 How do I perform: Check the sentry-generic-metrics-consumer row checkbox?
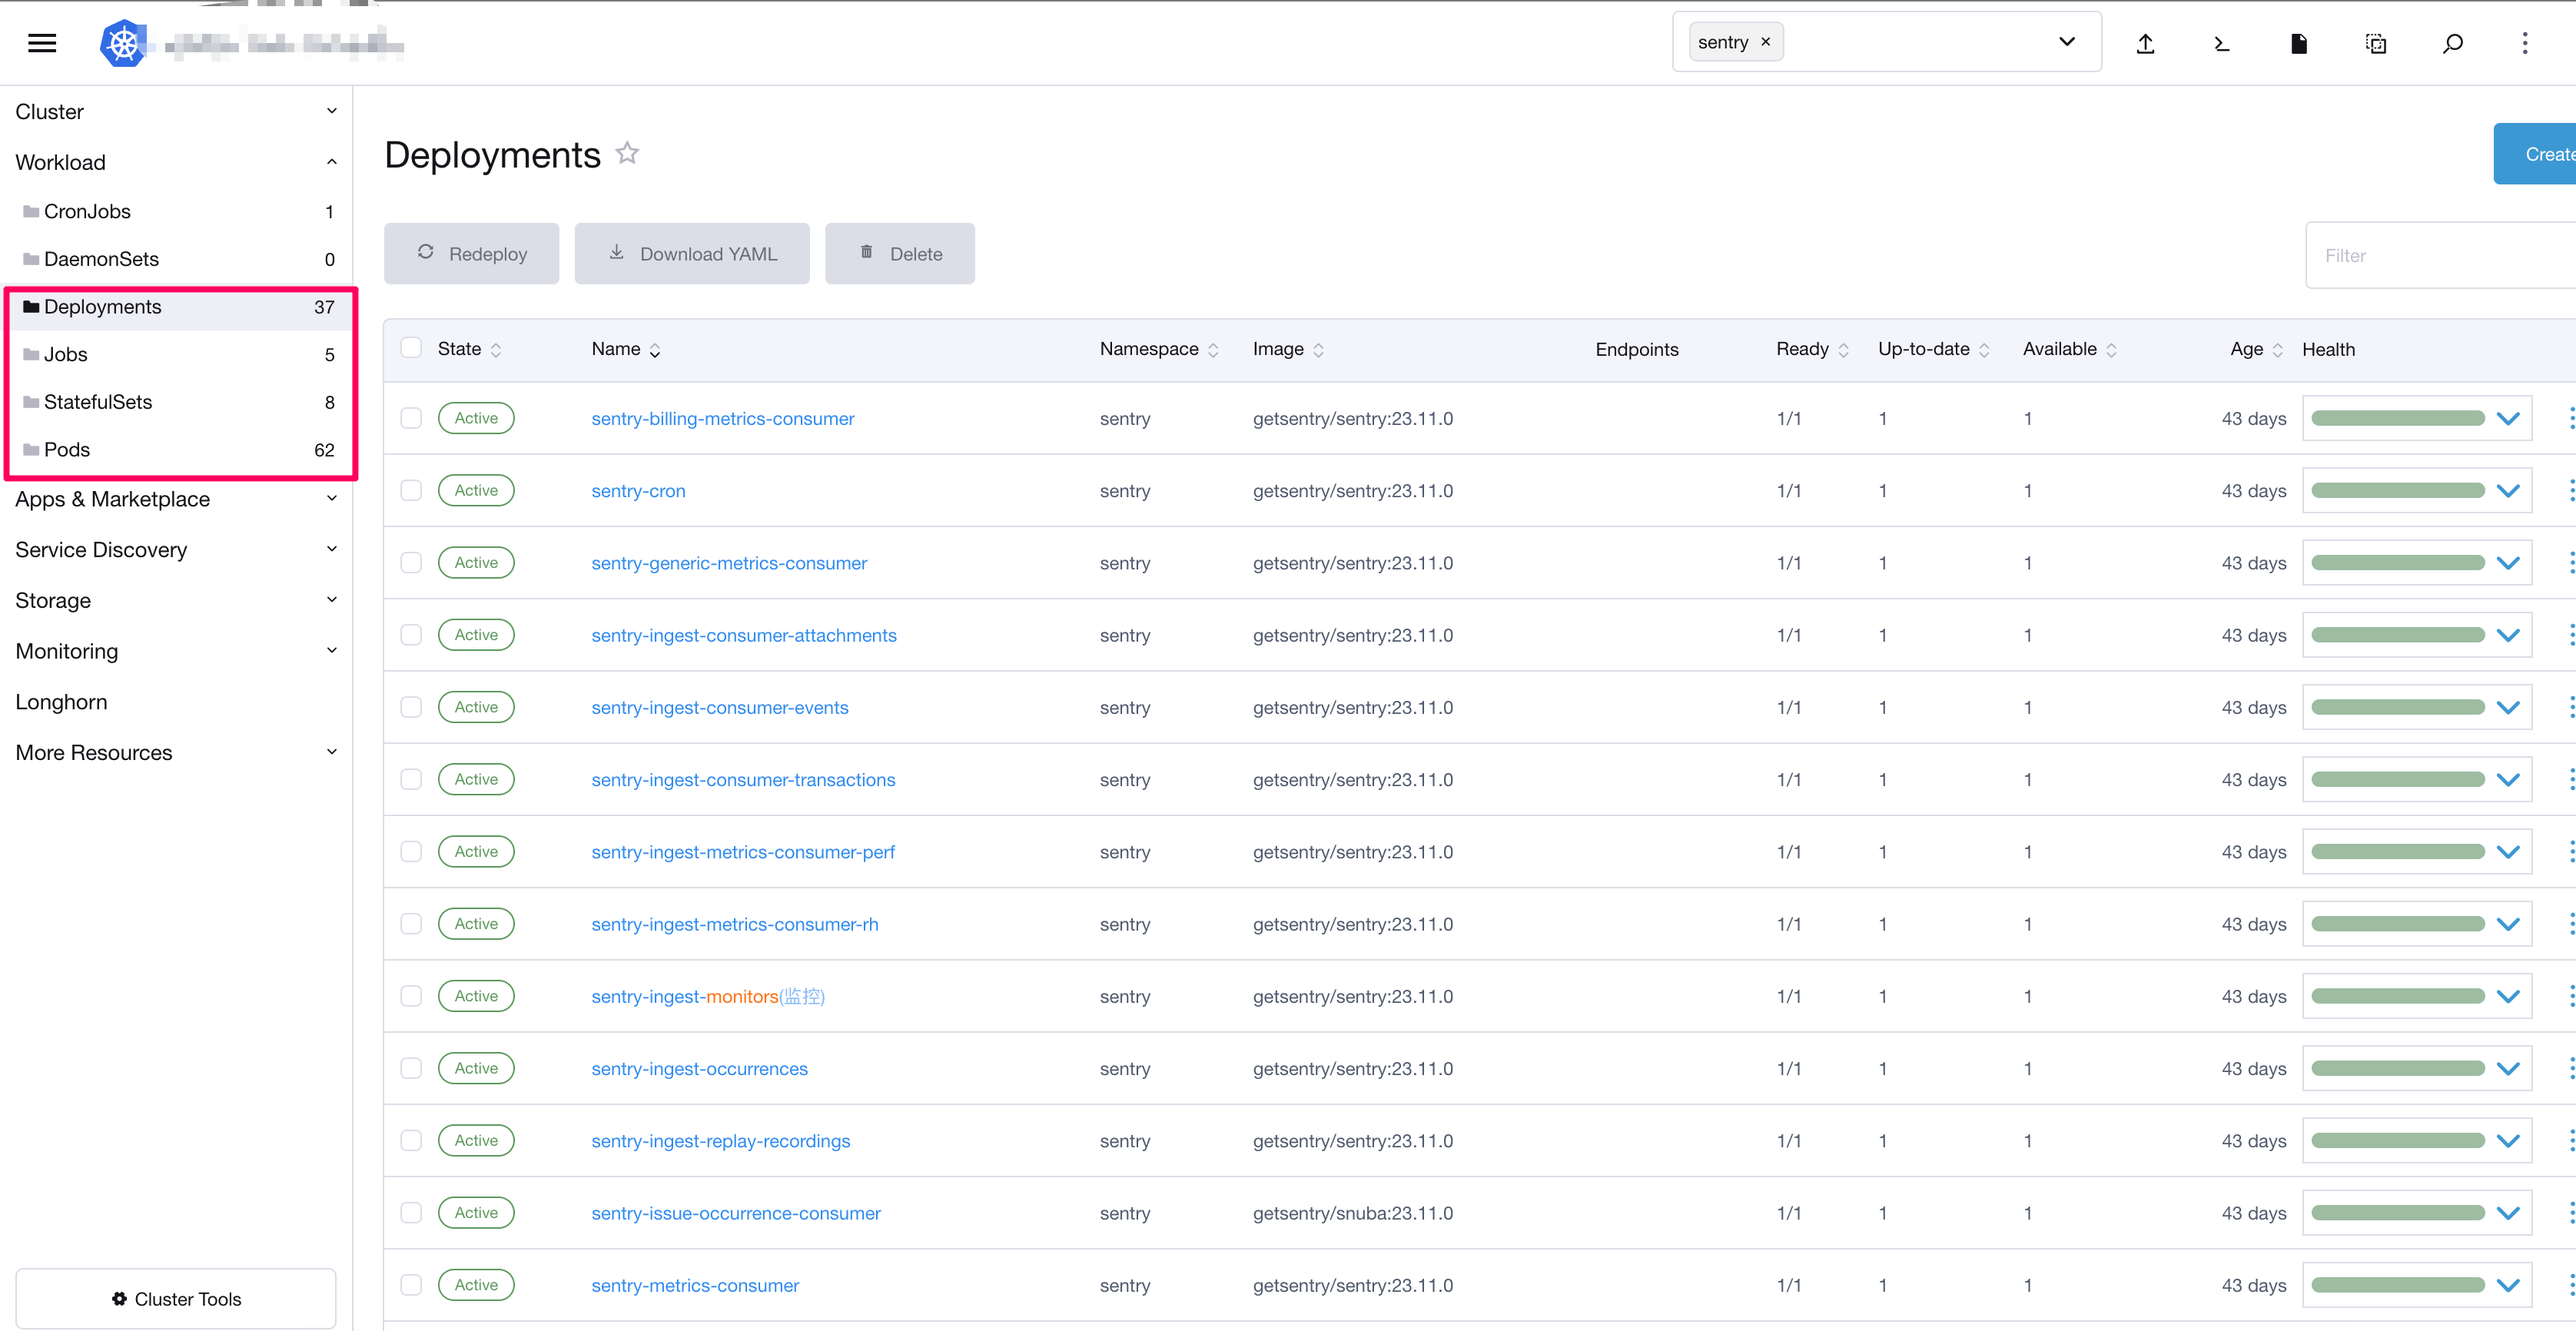(411, 562)
